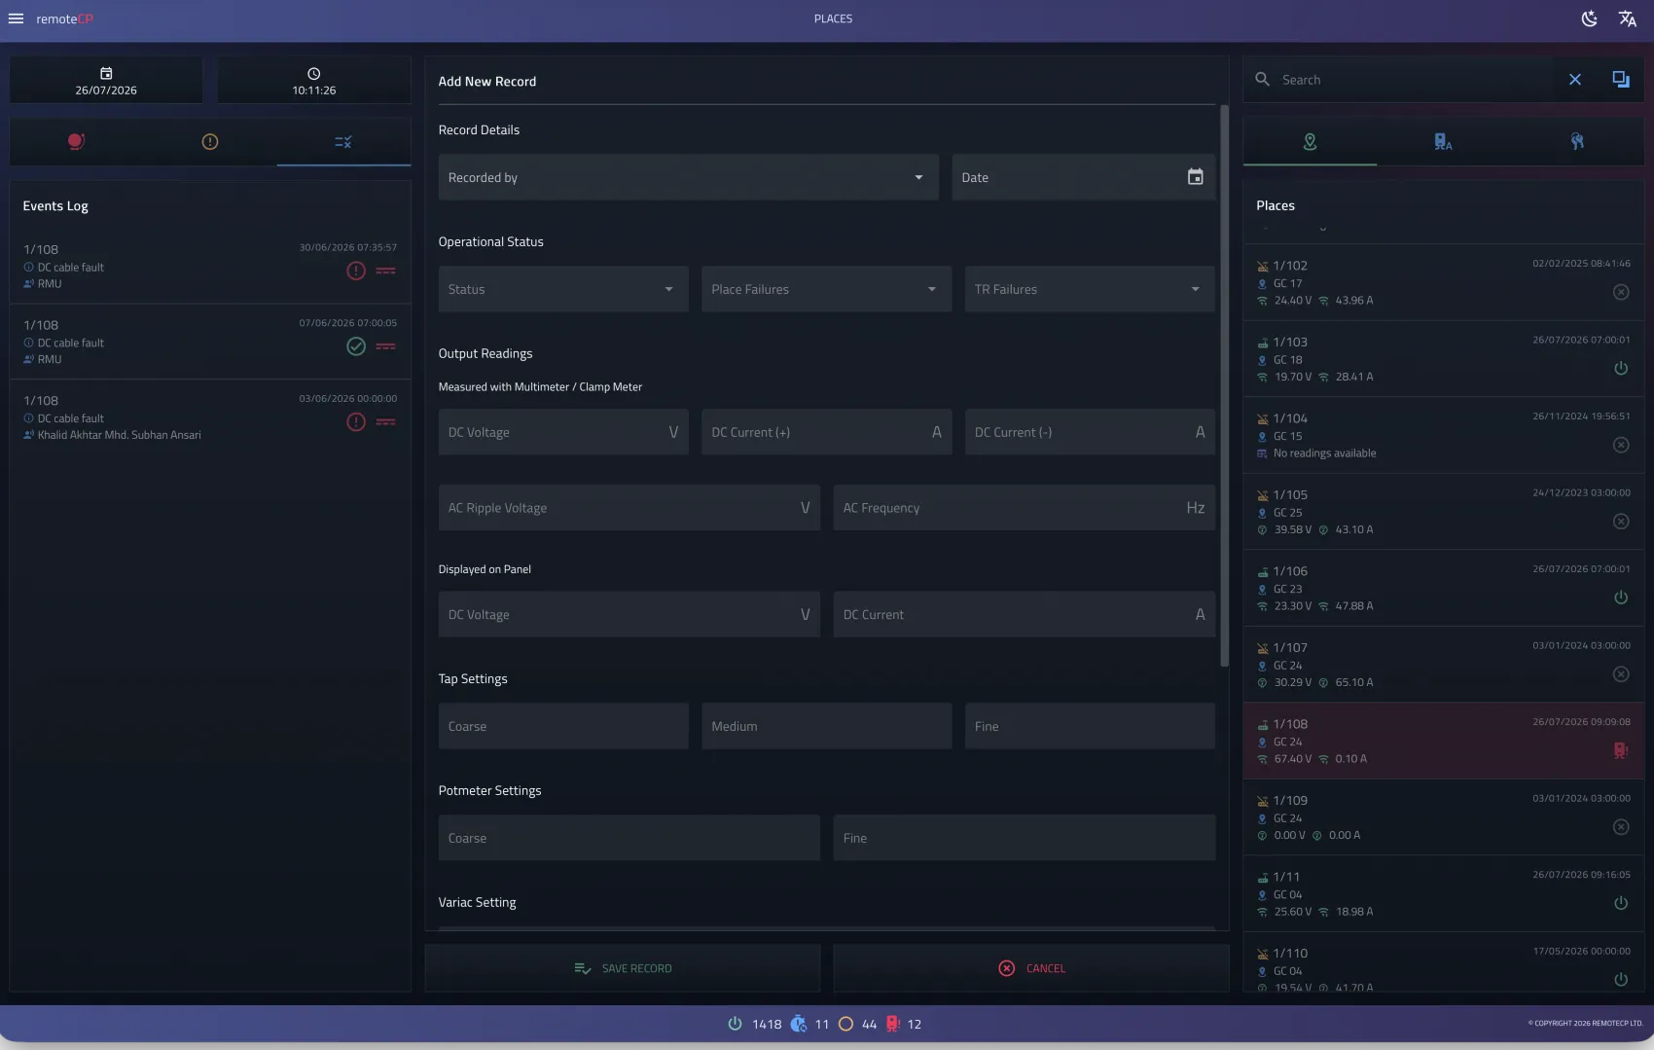Click the calendar date card 26/07/2026
The image size is (1654, 1050).
106,81
